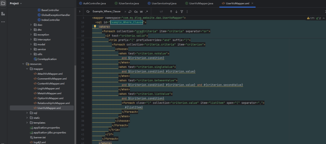Open the Structure tool window icon
Viewport: 326px width, 144px height.
tap(3, 14)
